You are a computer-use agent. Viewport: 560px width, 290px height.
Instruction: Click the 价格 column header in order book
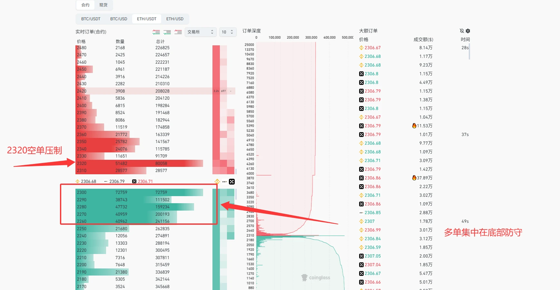coord(81,41)
